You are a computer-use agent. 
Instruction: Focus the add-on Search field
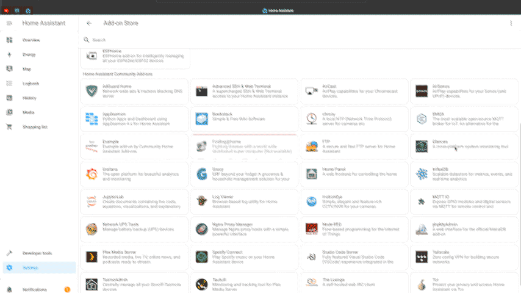299,40
